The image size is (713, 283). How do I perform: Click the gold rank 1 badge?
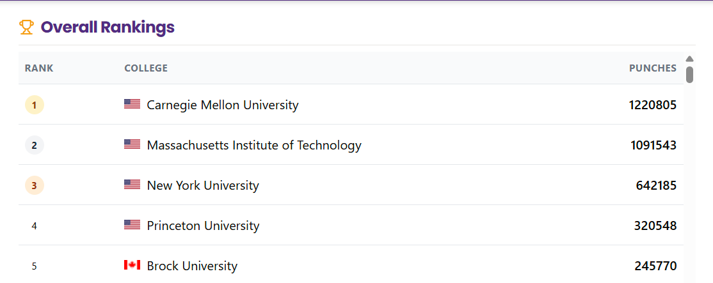pos(35,105)
